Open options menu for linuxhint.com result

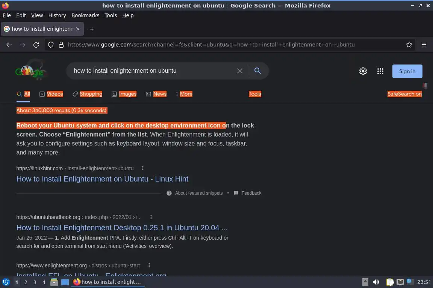click(x=143, y=168)
